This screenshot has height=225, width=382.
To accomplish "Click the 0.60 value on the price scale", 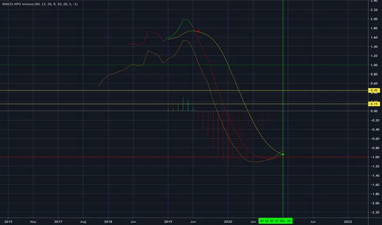I will pyautogui.click(x=374, y=83).
